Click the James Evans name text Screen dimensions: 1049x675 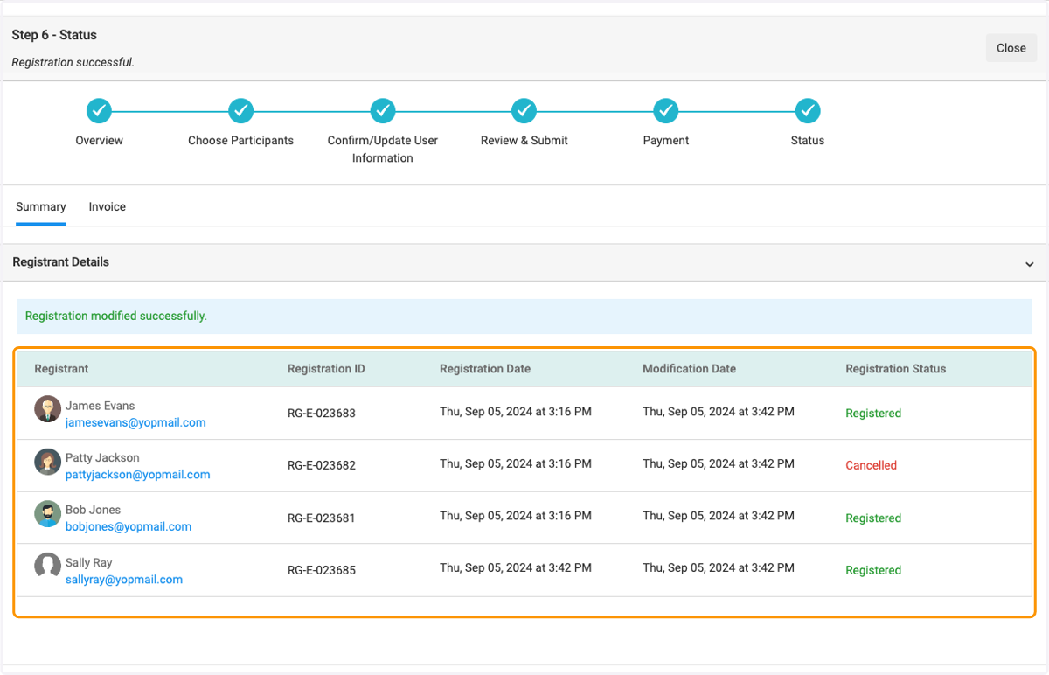[x=101, y=406]
